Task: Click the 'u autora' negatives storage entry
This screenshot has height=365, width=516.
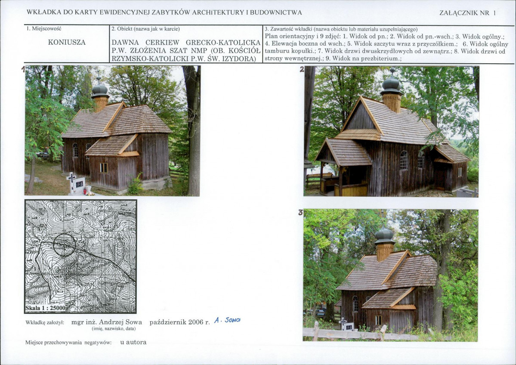Action: coord(133,342)
